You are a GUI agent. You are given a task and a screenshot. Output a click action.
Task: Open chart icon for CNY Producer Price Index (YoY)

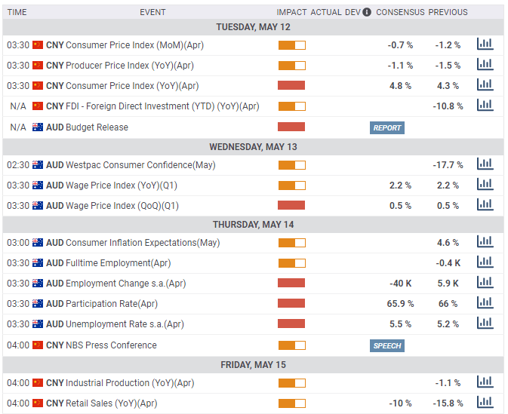coord(485,65)
